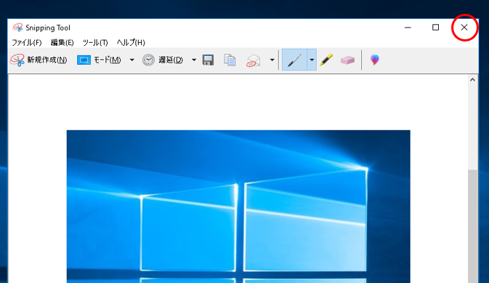Maximize the Snipping Tool window
Viewport: 489px width, 283px height.
[x=436, y=28]
